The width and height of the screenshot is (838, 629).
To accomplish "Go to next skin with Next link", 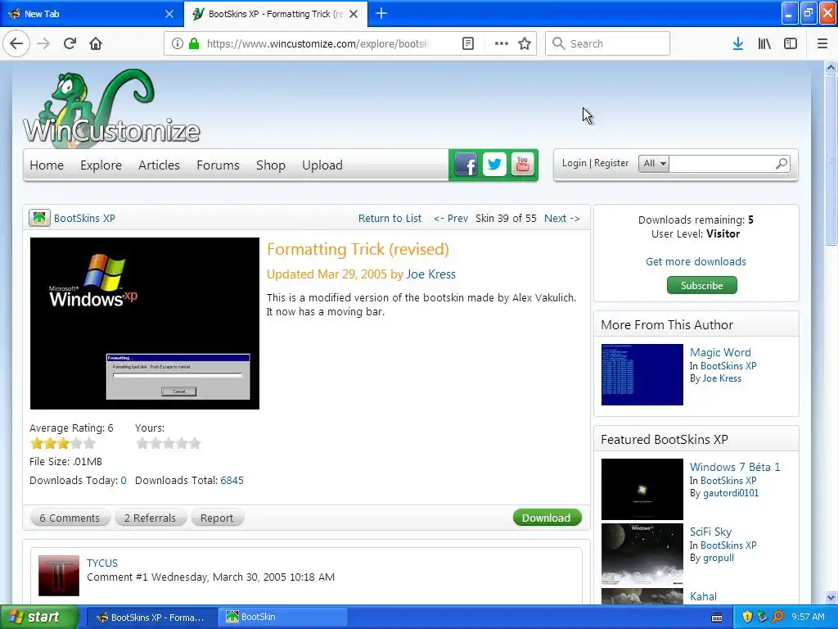I will click(x=561, y=218).
